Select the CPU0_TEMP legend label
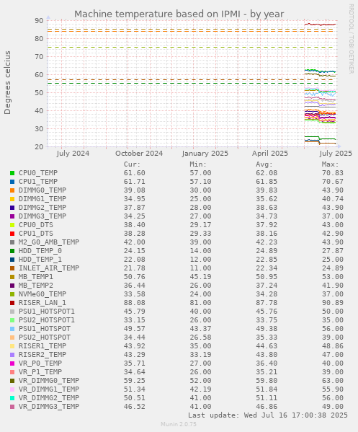The height and width of the screenshot is (432, 358). point(38,173)
